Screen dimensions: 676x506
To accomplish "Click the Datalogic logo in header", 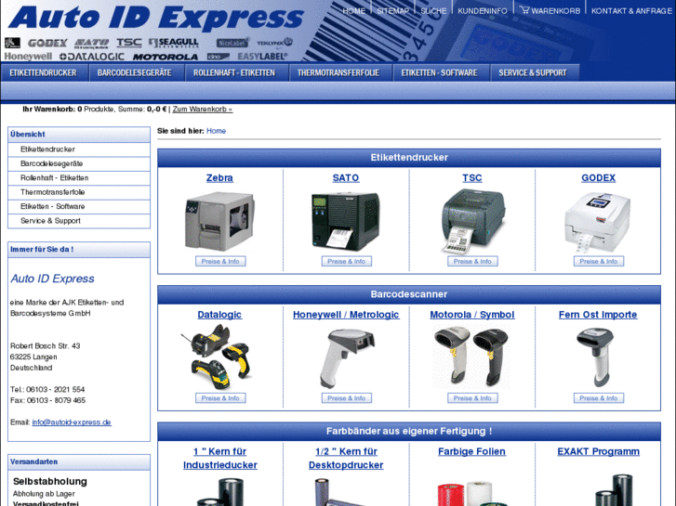I will click(92, 57).
